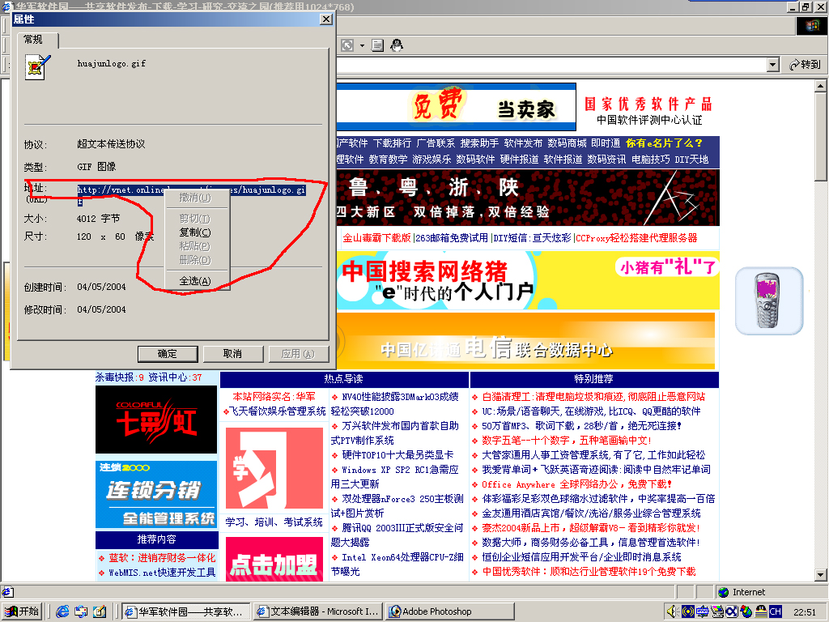Launch Internet Explorer from the Quick Launch bar
Viewport: 829px width, 622px height.
point(62,611)
